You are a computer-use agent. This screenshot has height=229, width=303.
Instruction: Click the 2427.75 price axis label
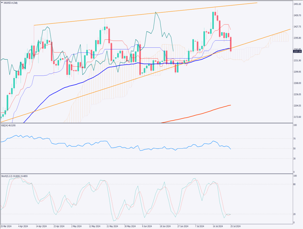tap(296, 27)
